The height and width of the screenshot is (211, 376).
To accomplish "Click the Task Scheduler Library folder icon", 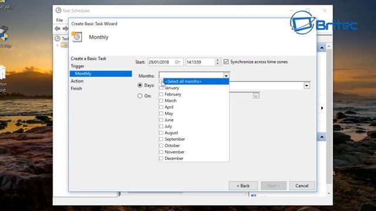I will tap(64, 45).
